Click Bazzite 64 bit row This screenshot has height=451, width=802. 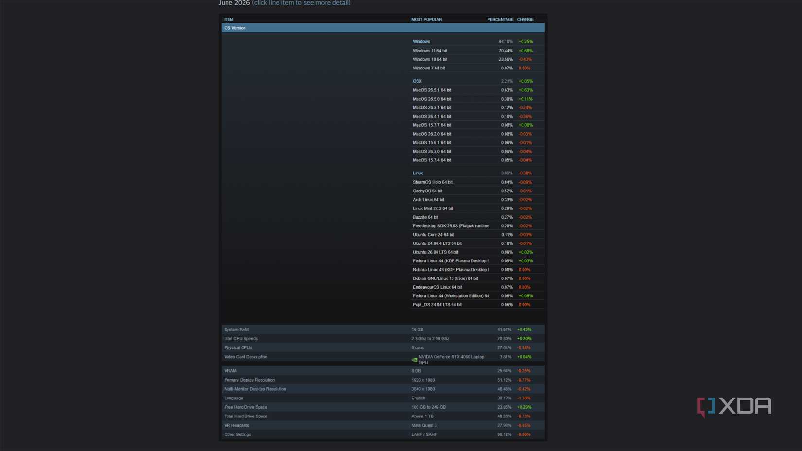click(x=477, y=217)
